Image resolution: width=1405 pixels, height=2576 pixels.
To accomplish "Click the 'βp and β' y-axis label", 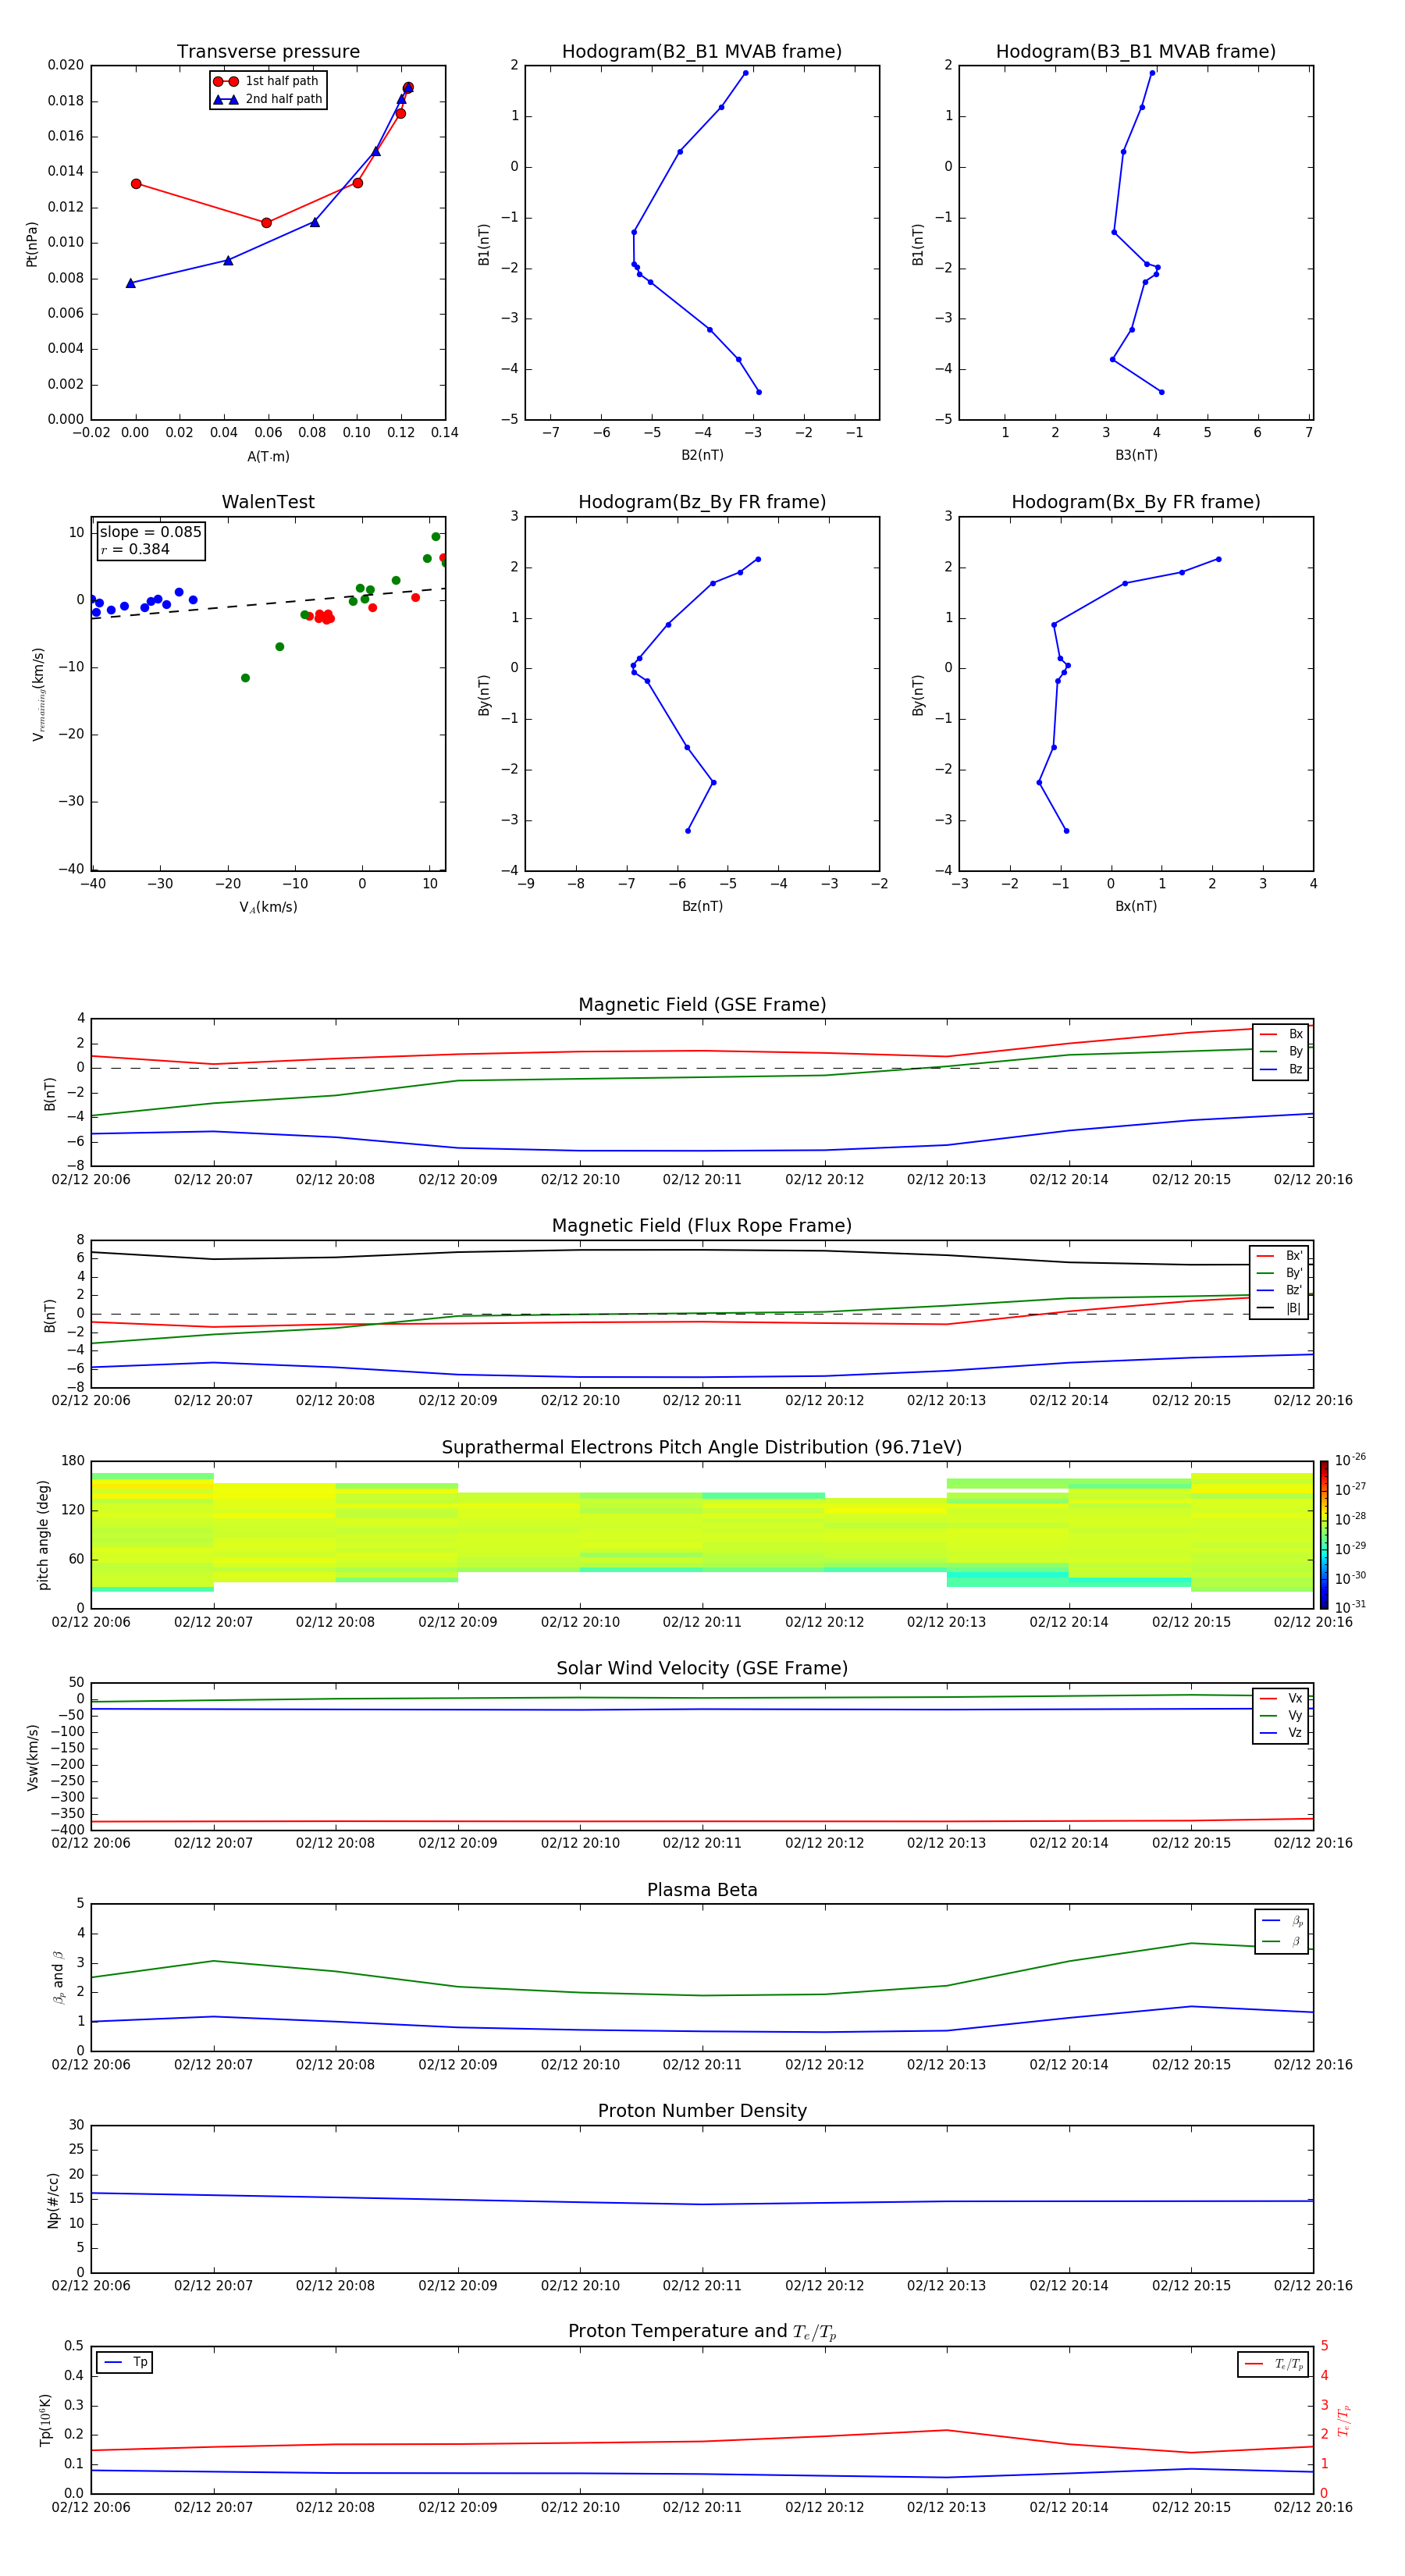I will coord(58,1977).
